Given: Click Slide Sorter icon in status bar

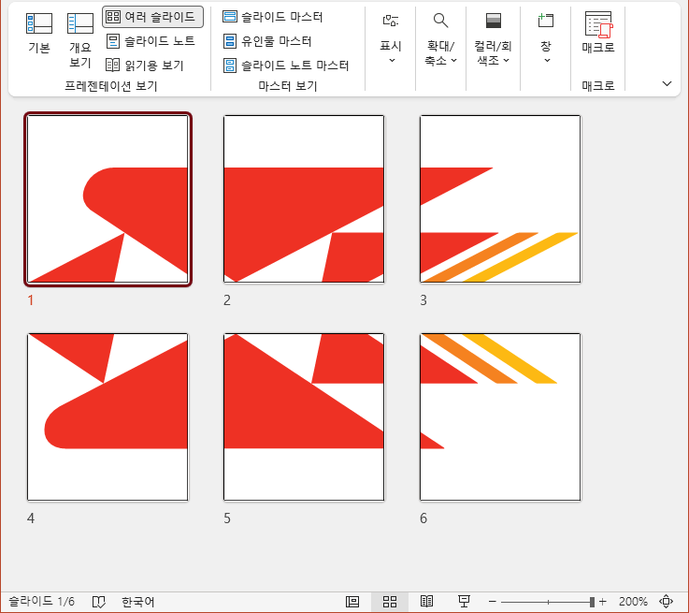Looking at the screenshot, I should tap(390, 602).
